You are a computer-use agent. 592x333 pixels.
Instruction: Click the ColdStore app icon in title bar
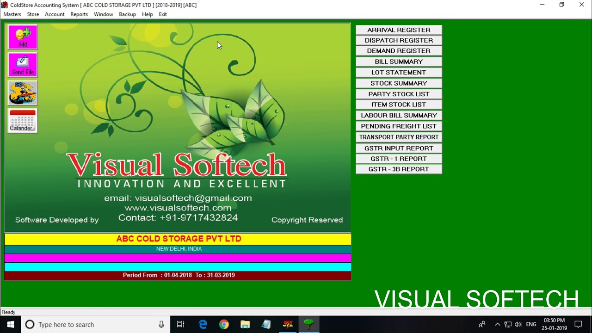[x=5, y=5]
